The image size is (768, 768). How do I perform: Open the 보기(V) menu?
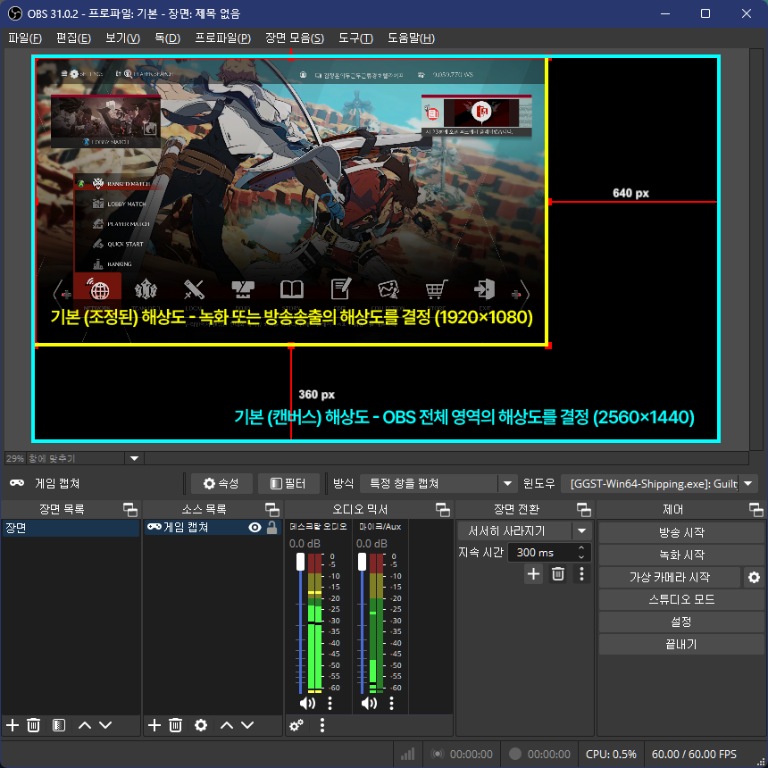[122, 38]
